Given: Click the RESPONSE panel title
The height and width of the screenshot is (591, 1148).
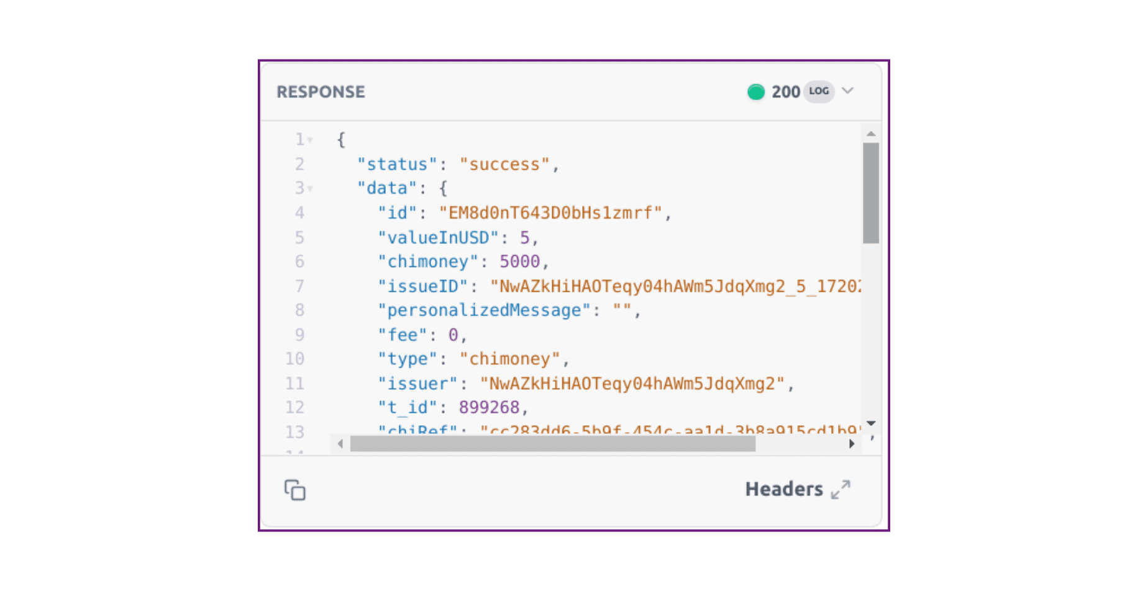Looking at the screenshot, I should click(321, 92).
